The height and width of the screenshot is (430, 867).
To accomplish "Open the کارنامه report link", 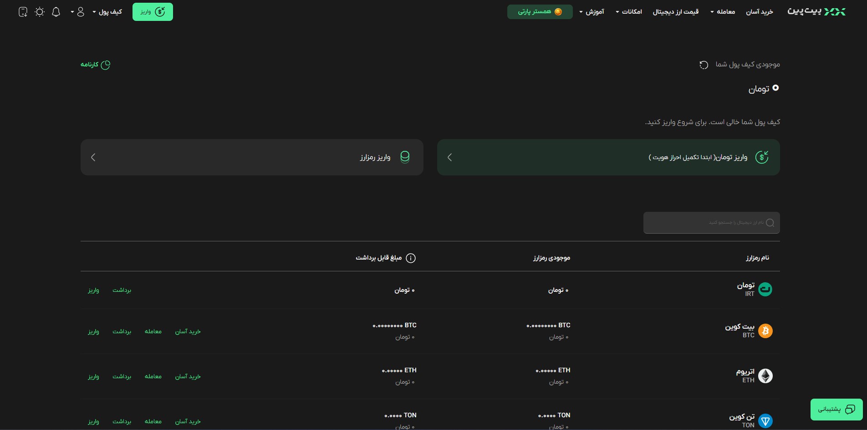I will (x=96, y=65).
